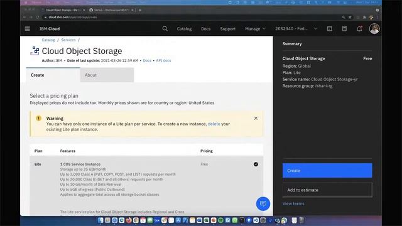Click the '1 COS Service Instance' feature text
The image size is (402, 226).
(80, 164)
